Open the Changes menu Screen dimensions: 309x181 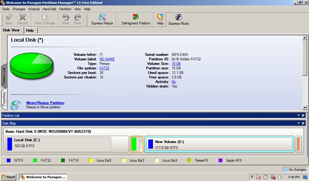[x=19, y=9]
